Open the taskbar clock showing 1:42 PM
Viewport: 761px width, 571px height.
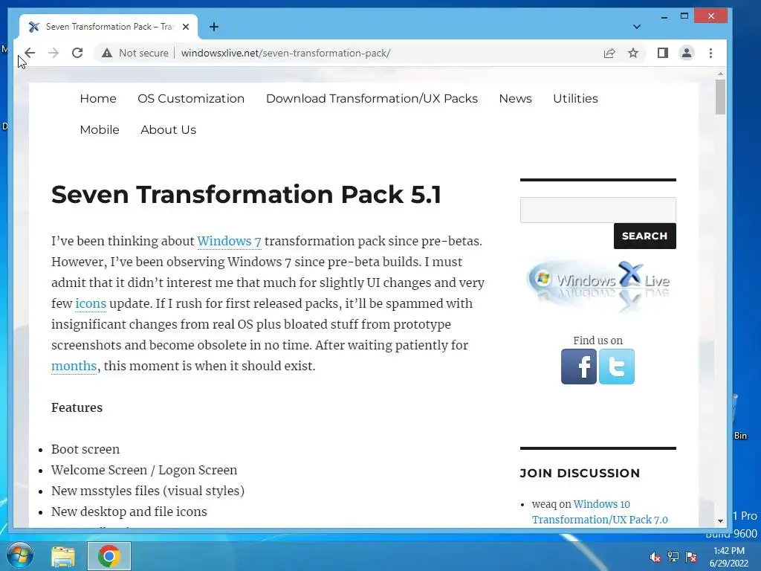(728, 557)
